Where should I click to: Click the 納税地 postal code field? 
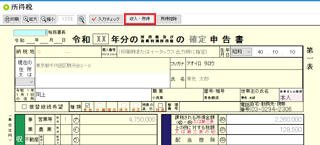(68, 52)
